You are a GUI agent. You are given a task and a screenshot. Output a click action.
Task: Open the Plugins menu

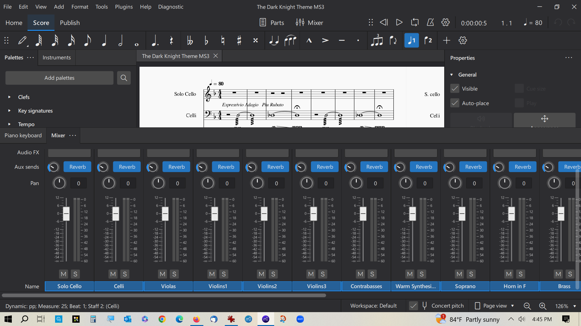124,7
